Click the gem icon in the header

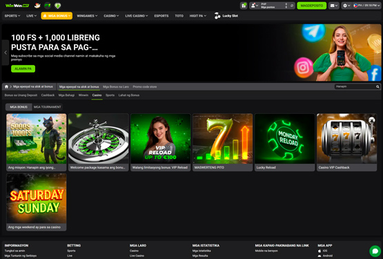click(x=58, y=6)
